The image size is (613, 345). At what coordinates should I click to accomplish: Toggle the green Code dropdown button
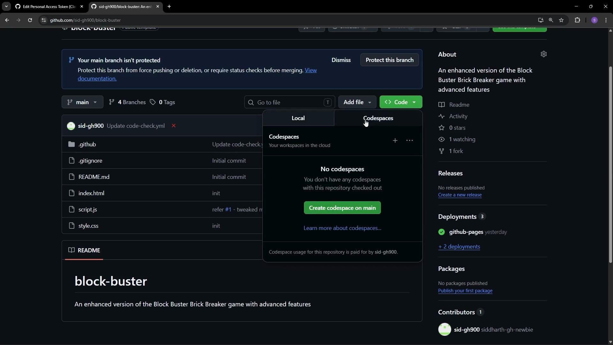click(401, 102)
